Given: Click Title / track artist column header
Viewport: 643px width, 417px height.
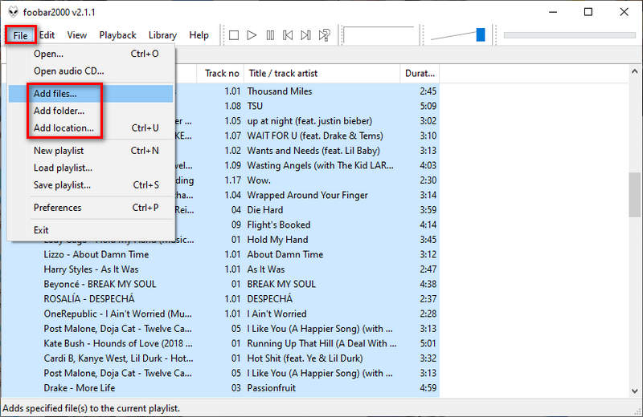Looking at the screenshot, I should tap(322, 73).
